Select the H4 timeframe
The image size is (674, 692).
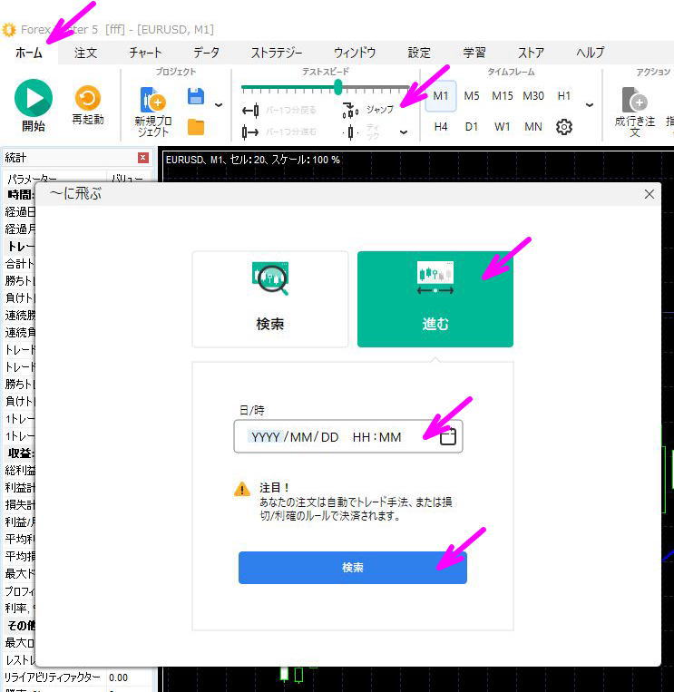[x=441, y=127]
